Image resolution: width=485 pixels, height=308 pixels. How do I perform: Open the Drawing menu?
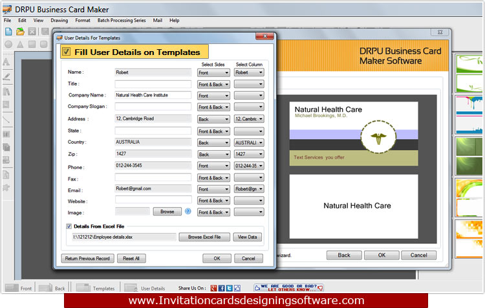[x=59, y=21]
